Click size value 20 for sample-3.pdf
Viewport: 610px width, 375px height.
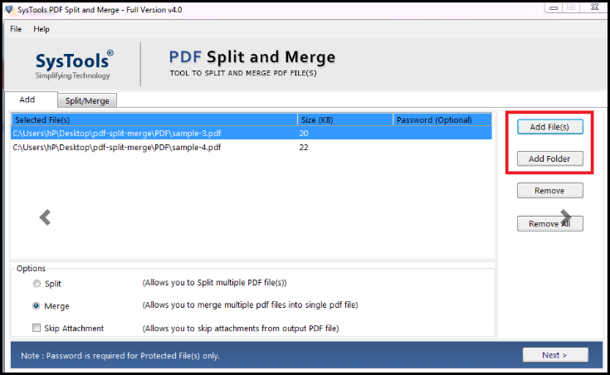pos(304,133)
